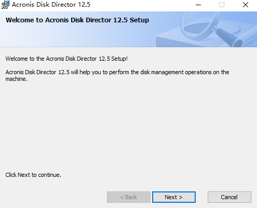This screenshot has height=208, width=257.
Task: Click the bold Welcome Setup heading
Action: (x=77, y=20)
